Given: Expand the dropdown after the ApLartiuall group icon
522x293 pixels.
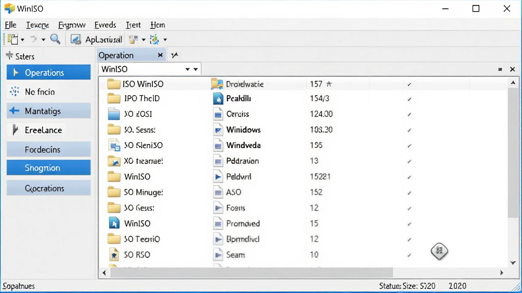Looking at the screenshot, I should tap(143, 40).
